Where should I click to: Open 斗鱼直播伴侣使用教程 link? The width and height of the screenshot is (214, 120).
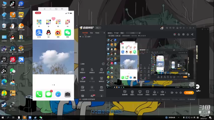tap(88, 99)
